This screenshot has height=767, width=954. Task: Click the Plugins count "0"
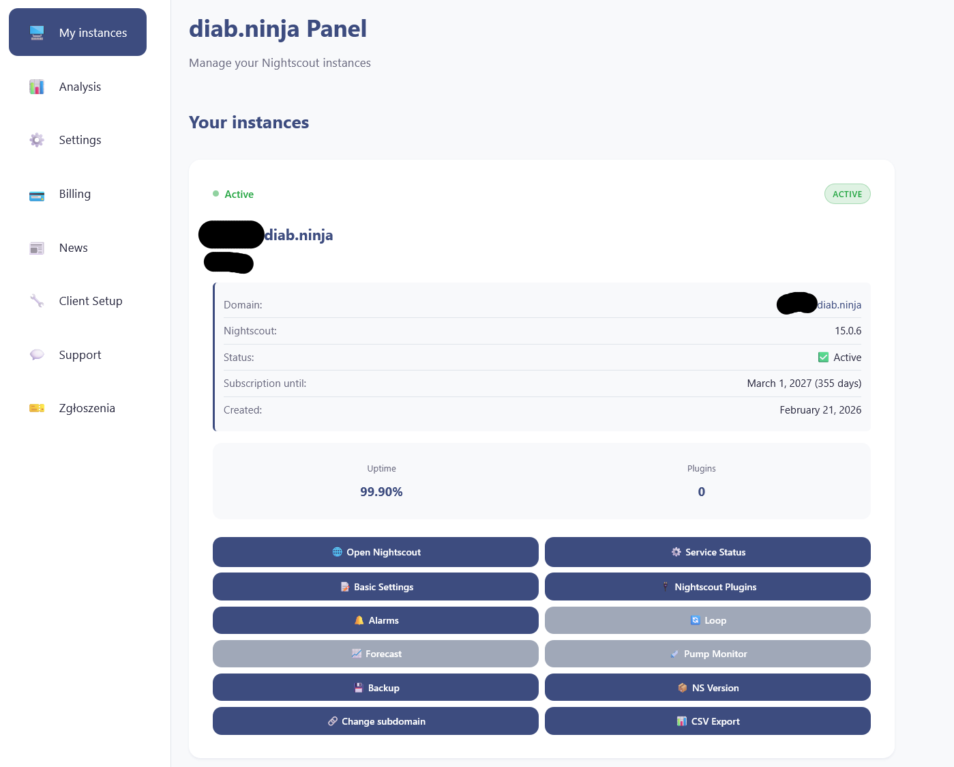[x=702, y=492]
